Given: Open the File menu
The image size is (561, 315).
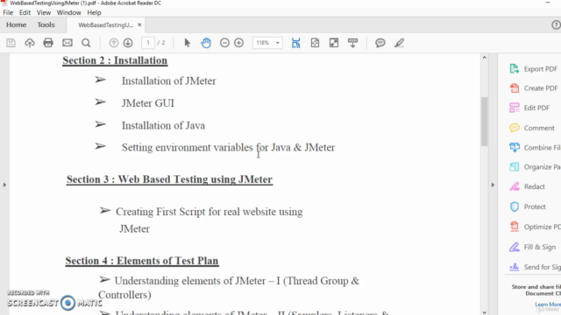Looking at the screenshot, I should [x=8, y=12].
